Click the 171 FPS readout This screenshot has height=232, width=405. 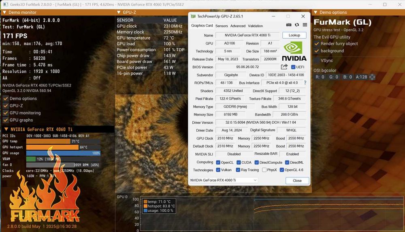point(15,36)
